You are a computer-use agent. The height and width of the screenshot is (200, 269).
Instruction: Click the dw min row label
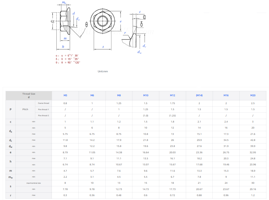(33, 146)
